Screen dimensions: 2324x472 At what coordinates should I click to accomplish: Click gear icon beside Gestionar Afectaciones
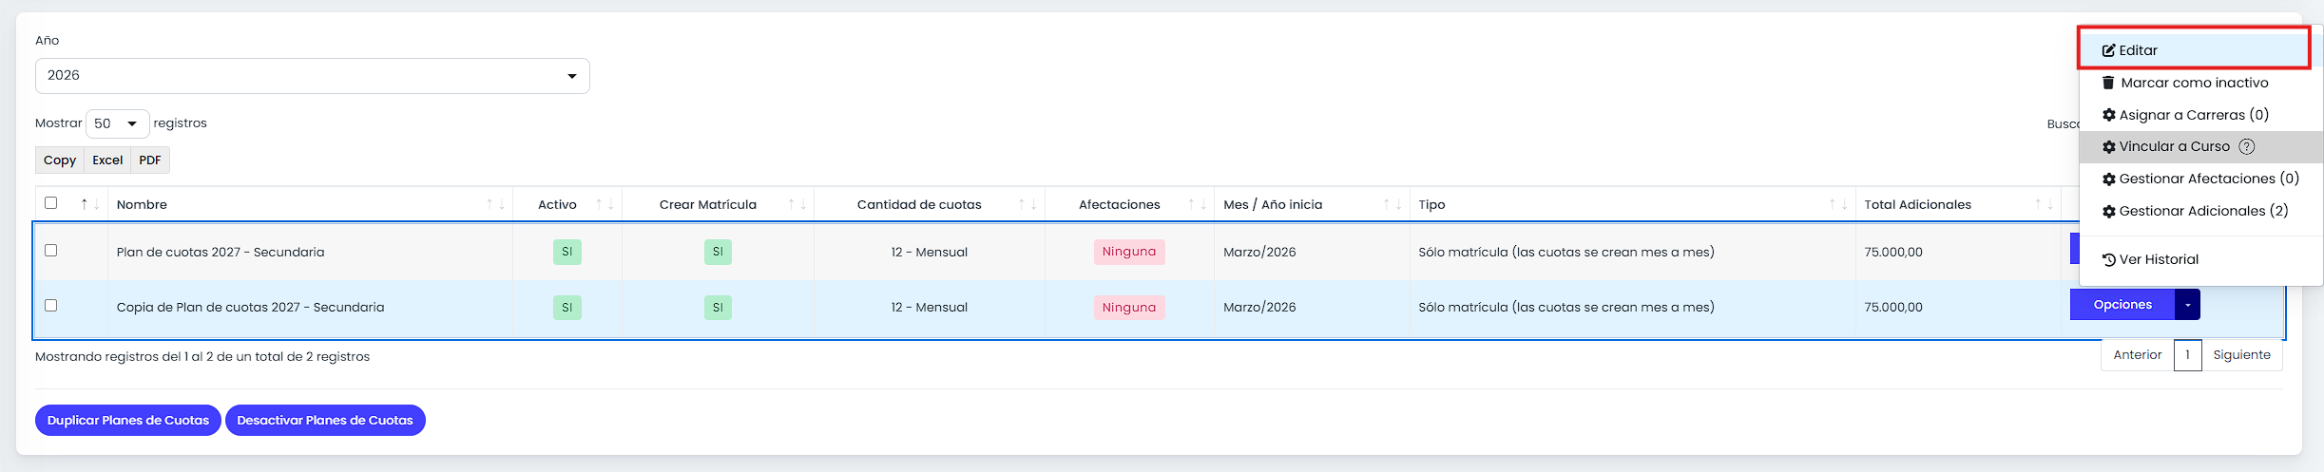(x=2108, y=179)
